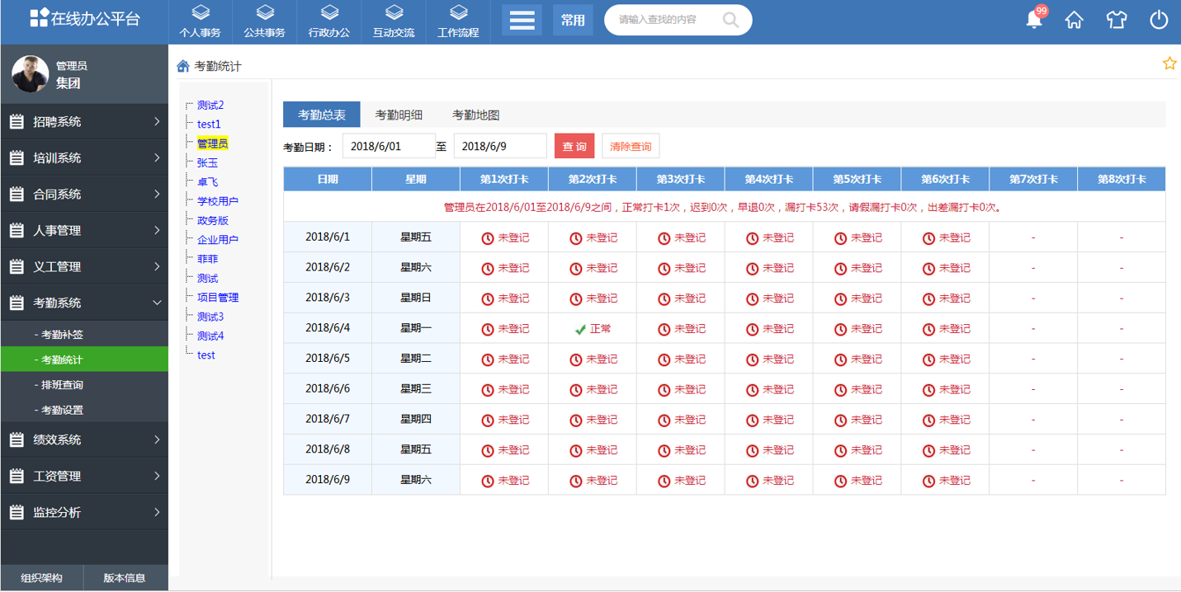Click the home icon in top bar
The width and height of the screenshot is (1181, 592).
tap(1075, 20)
